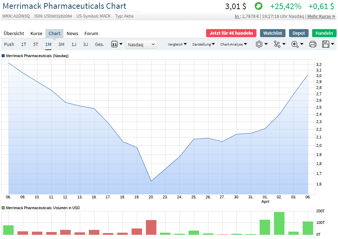Open the Chart-Analyse dropdown

coord(233,44)
